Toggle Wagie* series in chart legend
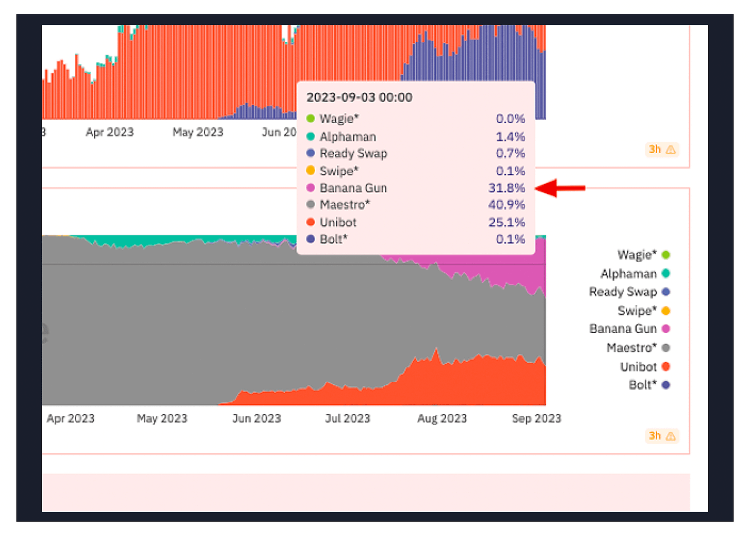Screen dimensions: 750x537 [643, 255]
